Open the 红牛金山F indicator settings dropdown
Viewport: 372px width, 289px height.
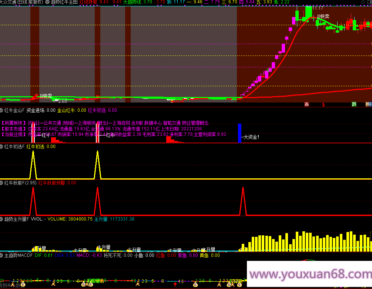point(2,110)
